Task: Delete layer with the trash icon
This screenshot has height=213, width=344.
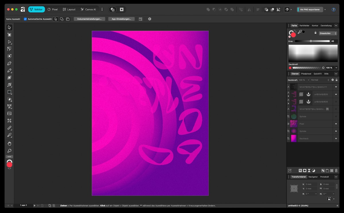Action: 336,171
